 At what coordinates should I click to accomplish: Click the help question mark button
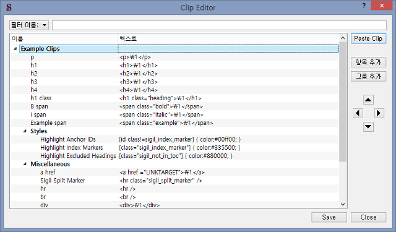tap(364, 6)
